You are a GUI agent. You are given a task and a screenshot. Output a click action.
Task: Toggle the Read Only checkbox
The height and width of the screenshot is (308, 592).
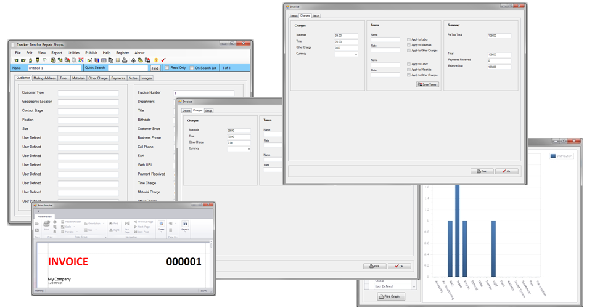(x=167, y=68)
